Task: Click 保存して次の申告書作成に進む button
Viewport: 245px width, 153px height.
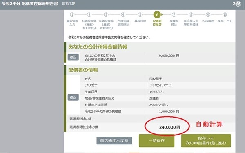Action: click(206, 141)
